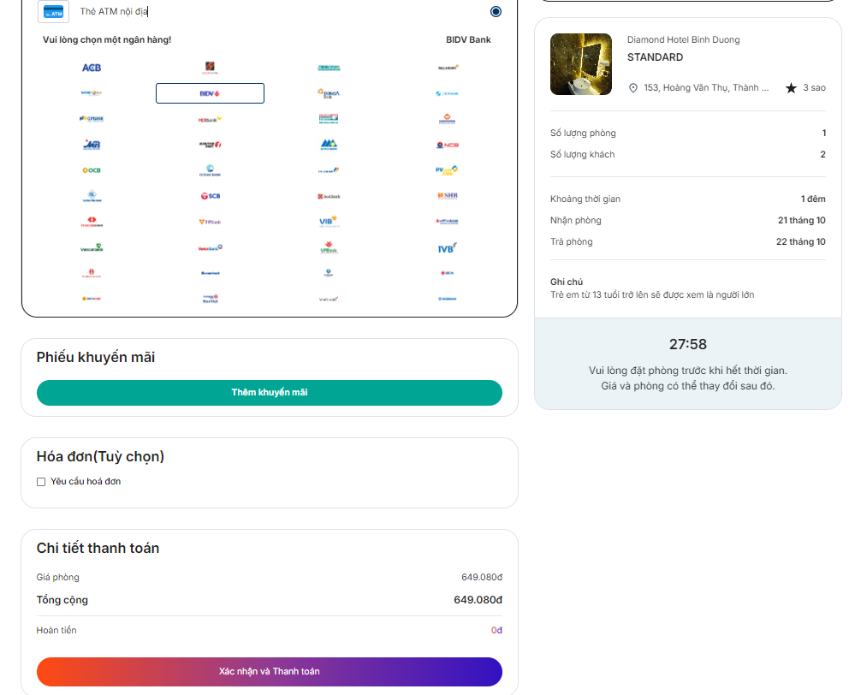Select the Techcombank logo
This screenshot has height=695, width=849.
click(x=92, y=222)
